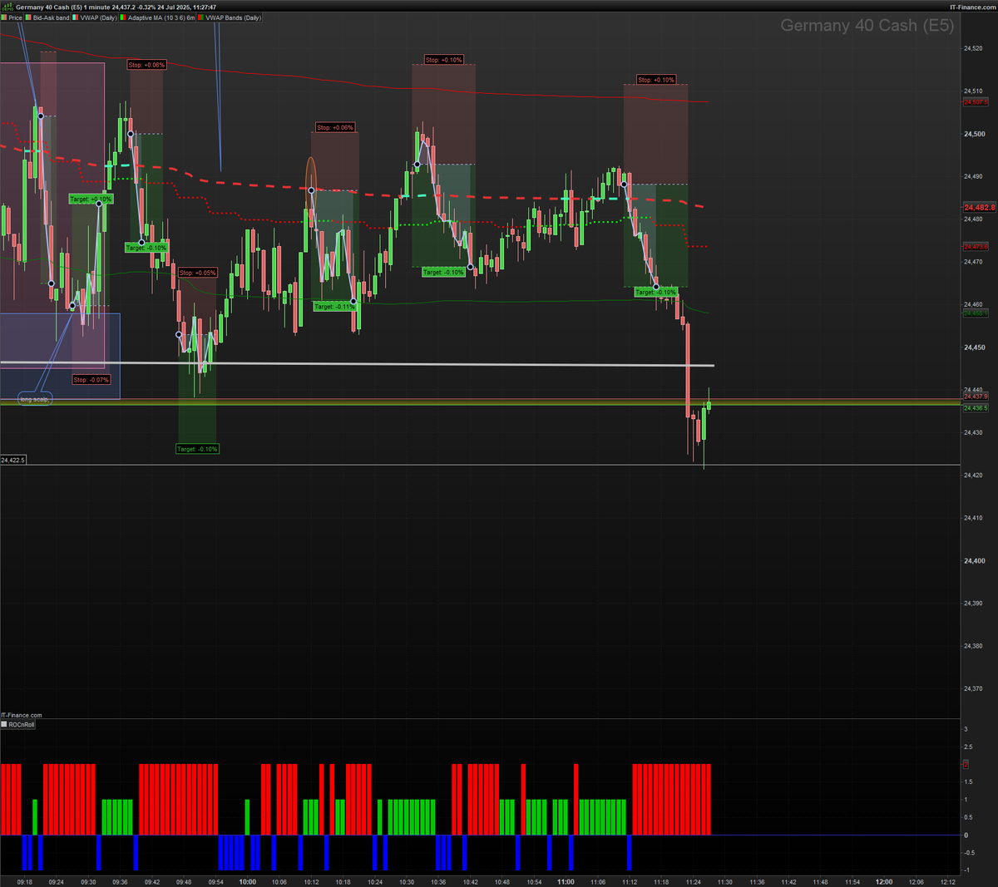Open the ROCnRoll indicator label

tap(22, 725)
